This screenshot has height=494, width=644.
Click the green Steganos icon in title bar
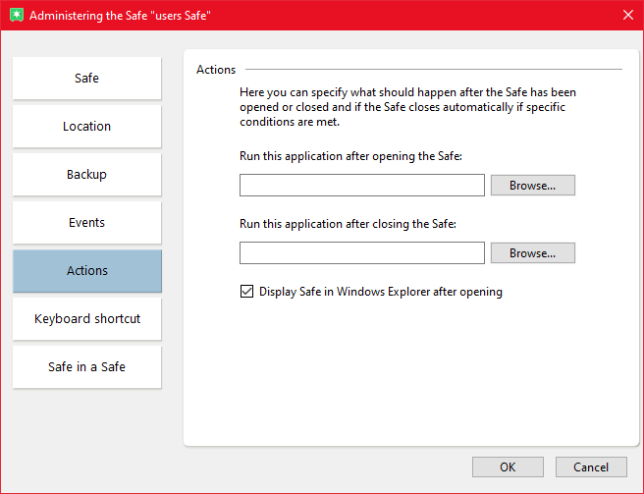click(x=15, y=15)
